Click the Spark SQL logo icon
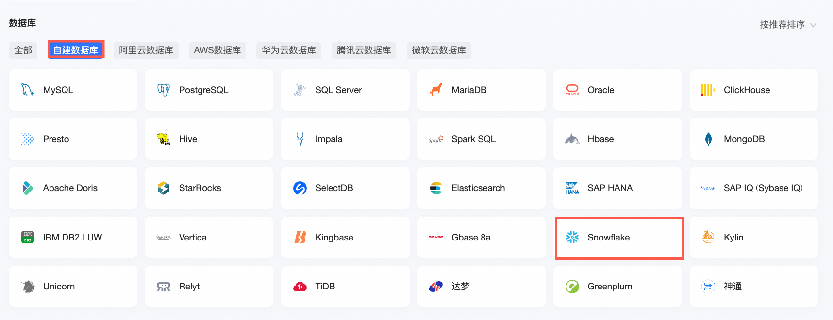 pos(436,139)
